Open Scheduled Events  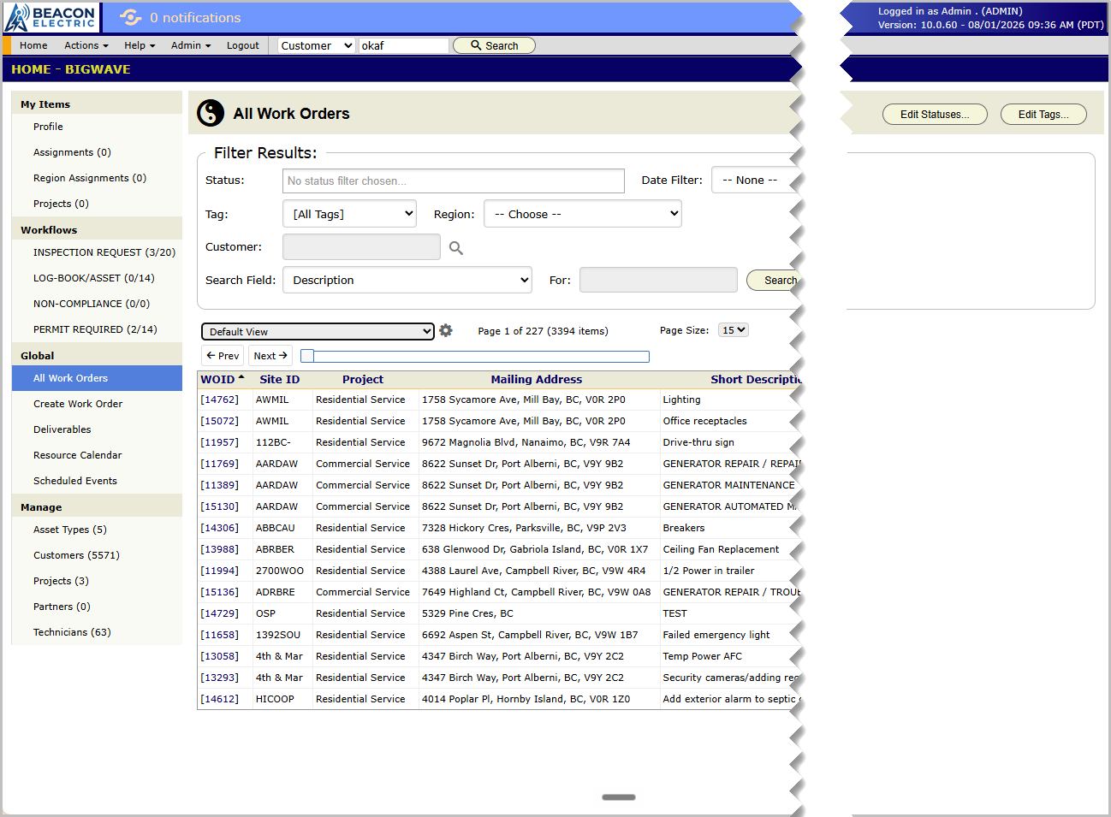(75, 481)
